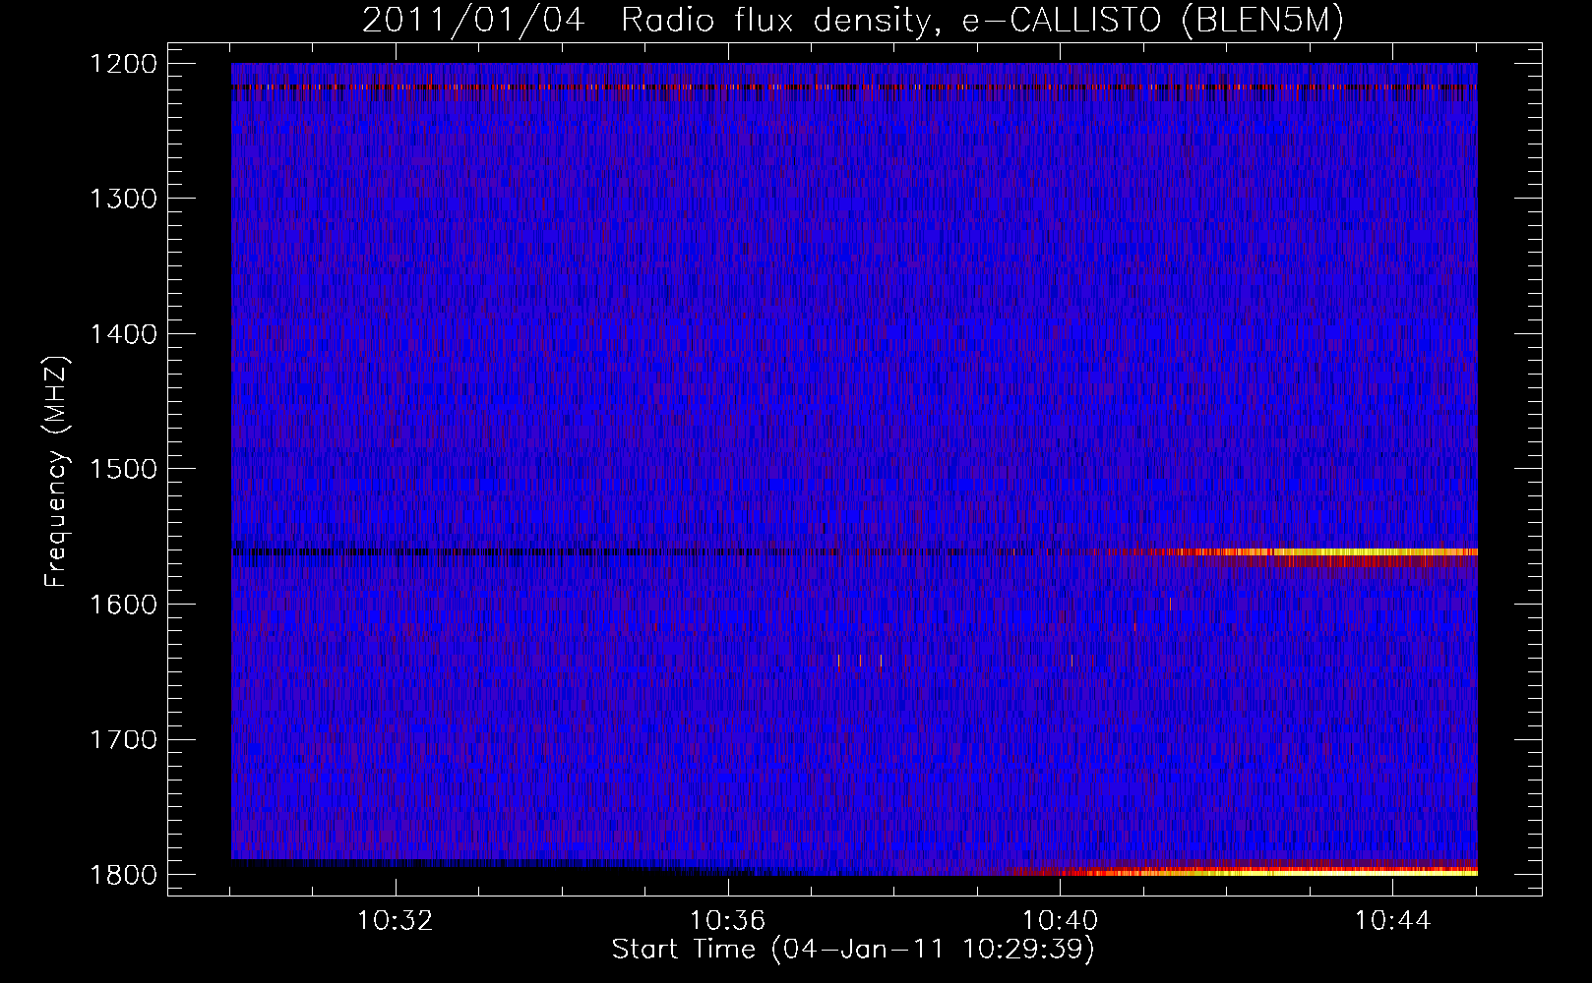Viewport: 1592px width, 983px height.
Task: Click the red interference line near 1220 MHz
Action: tap(854, 87)
